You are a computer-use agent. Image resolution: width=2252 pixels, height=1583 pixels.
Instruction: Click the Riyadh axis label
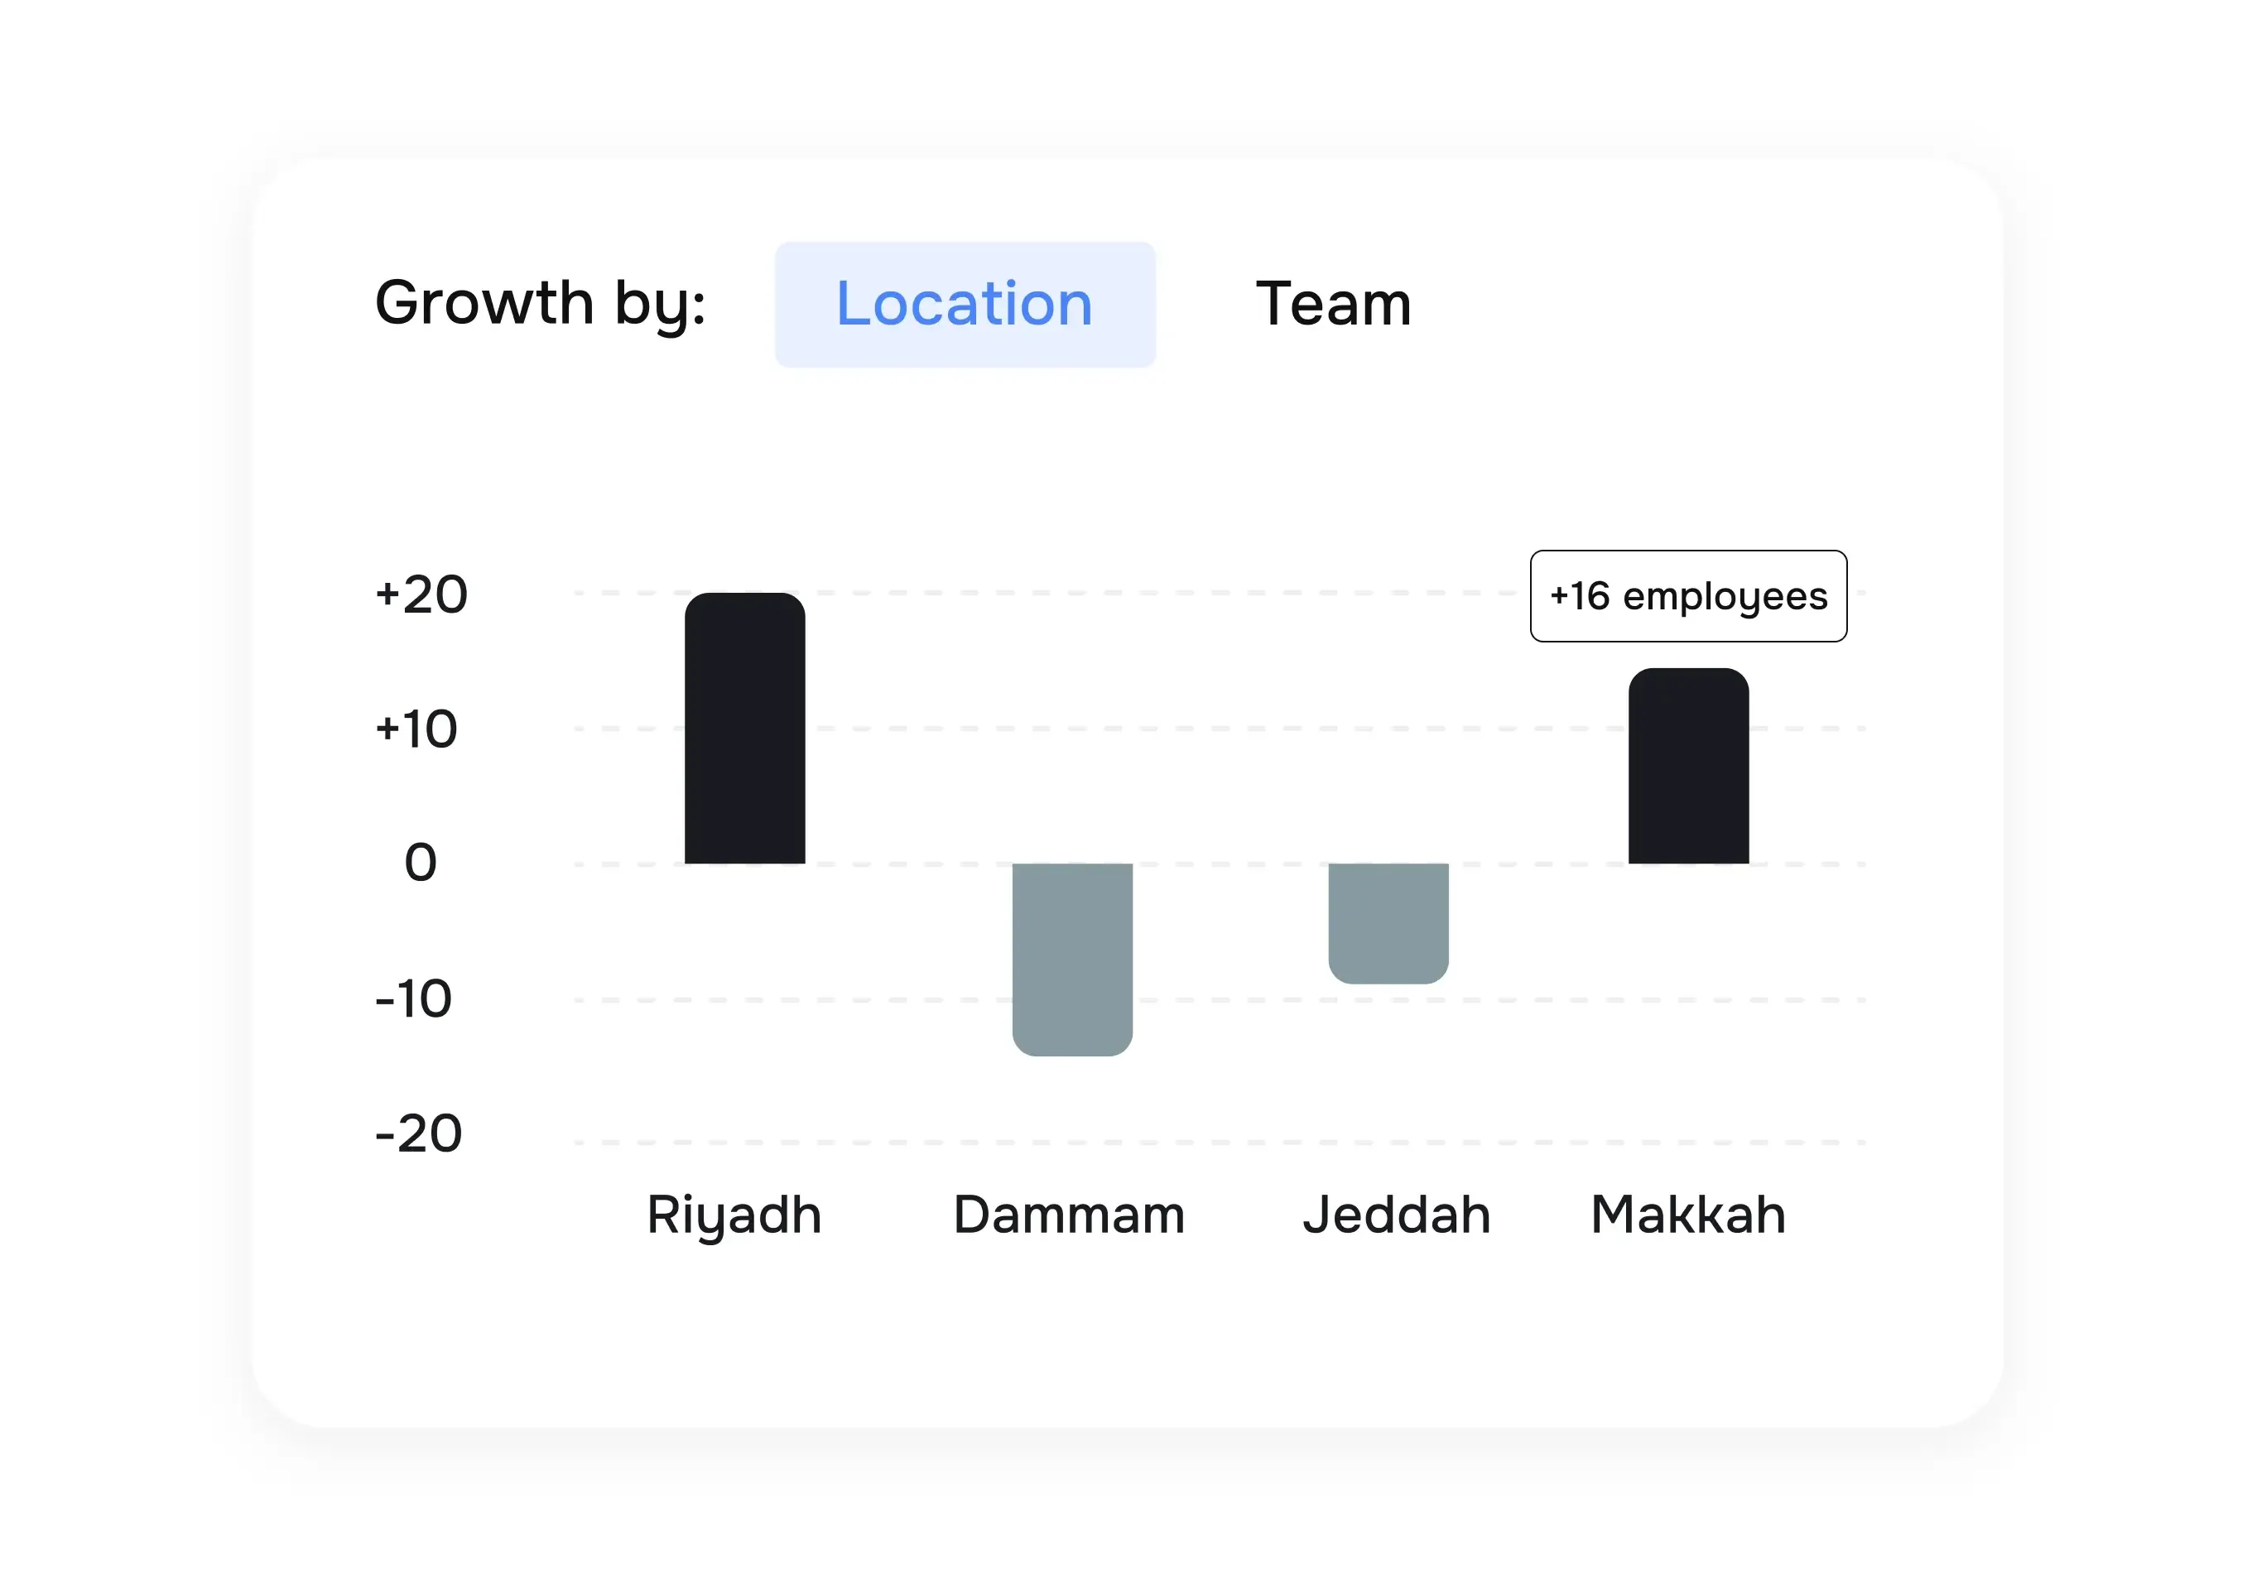[734, 1215]
